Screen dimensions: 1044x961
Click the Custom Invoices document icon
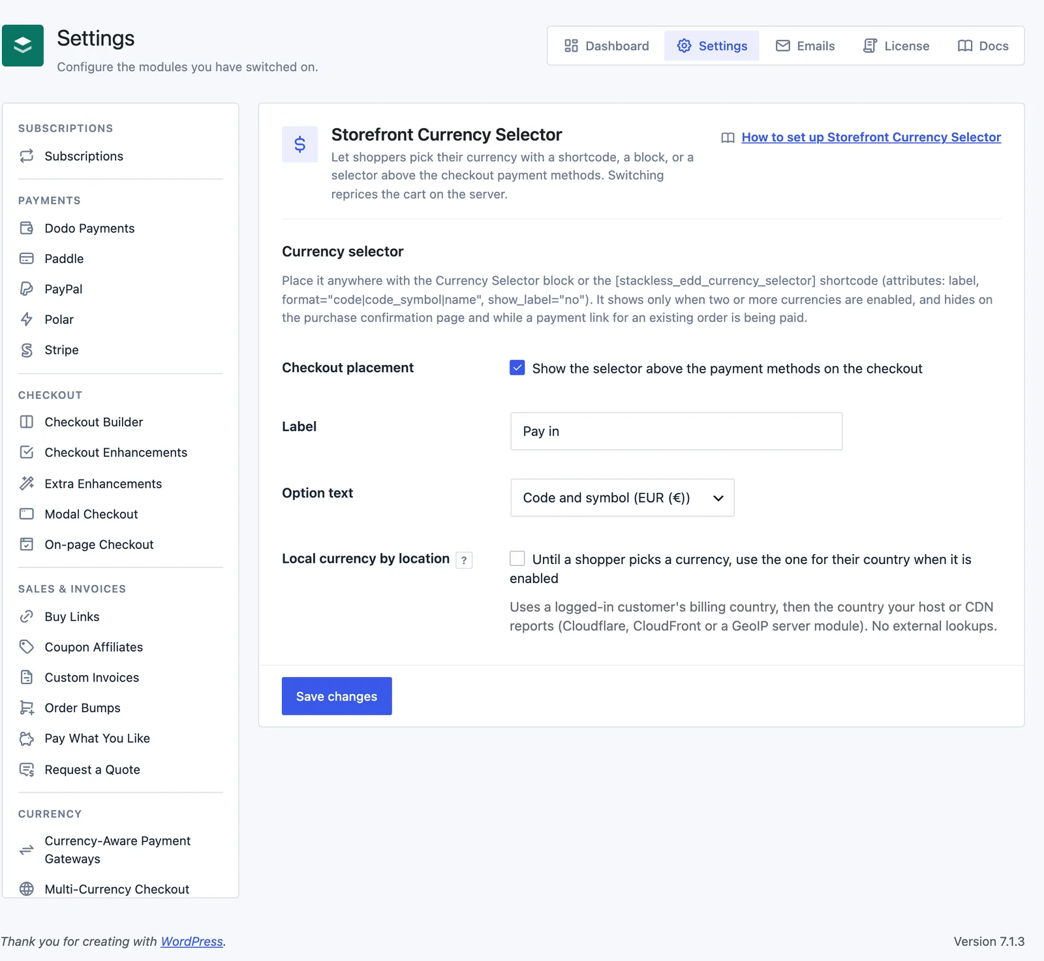click(27, 677)
